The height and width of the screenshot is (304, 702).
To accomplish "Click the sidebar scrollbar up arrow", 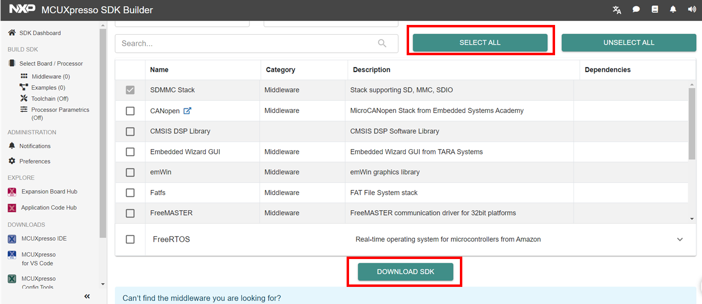I will [x=103, y=26].
